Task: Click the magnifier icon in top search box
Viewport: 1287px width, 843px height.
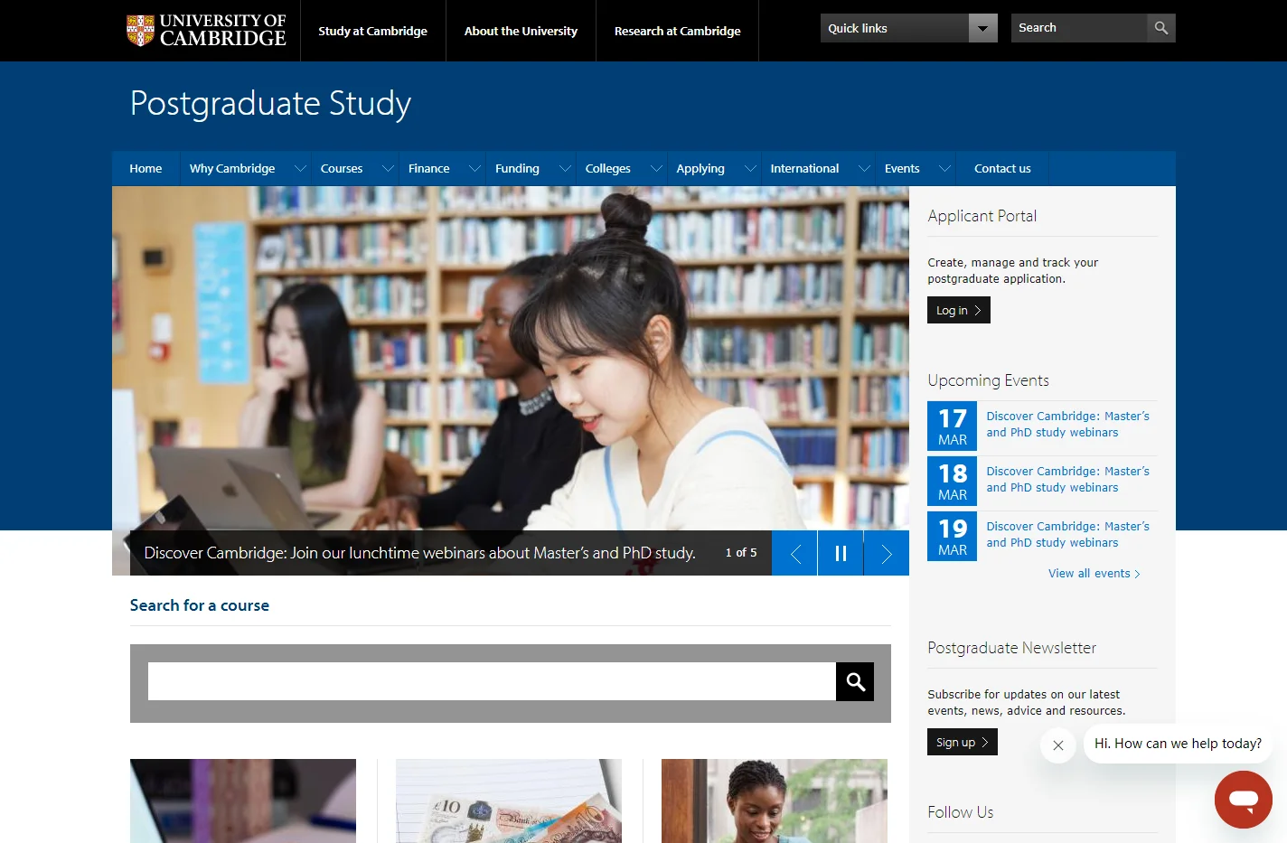Action: point(1160,28)
